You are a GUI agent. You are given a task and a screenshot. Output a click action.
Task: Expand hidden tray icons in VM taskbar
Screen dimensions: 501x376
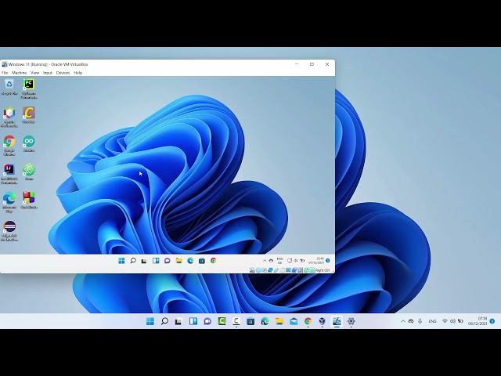(265, 261)
